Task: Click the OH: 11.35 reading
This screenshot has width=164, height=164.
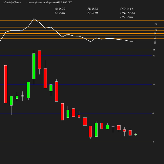Action: 128,13
